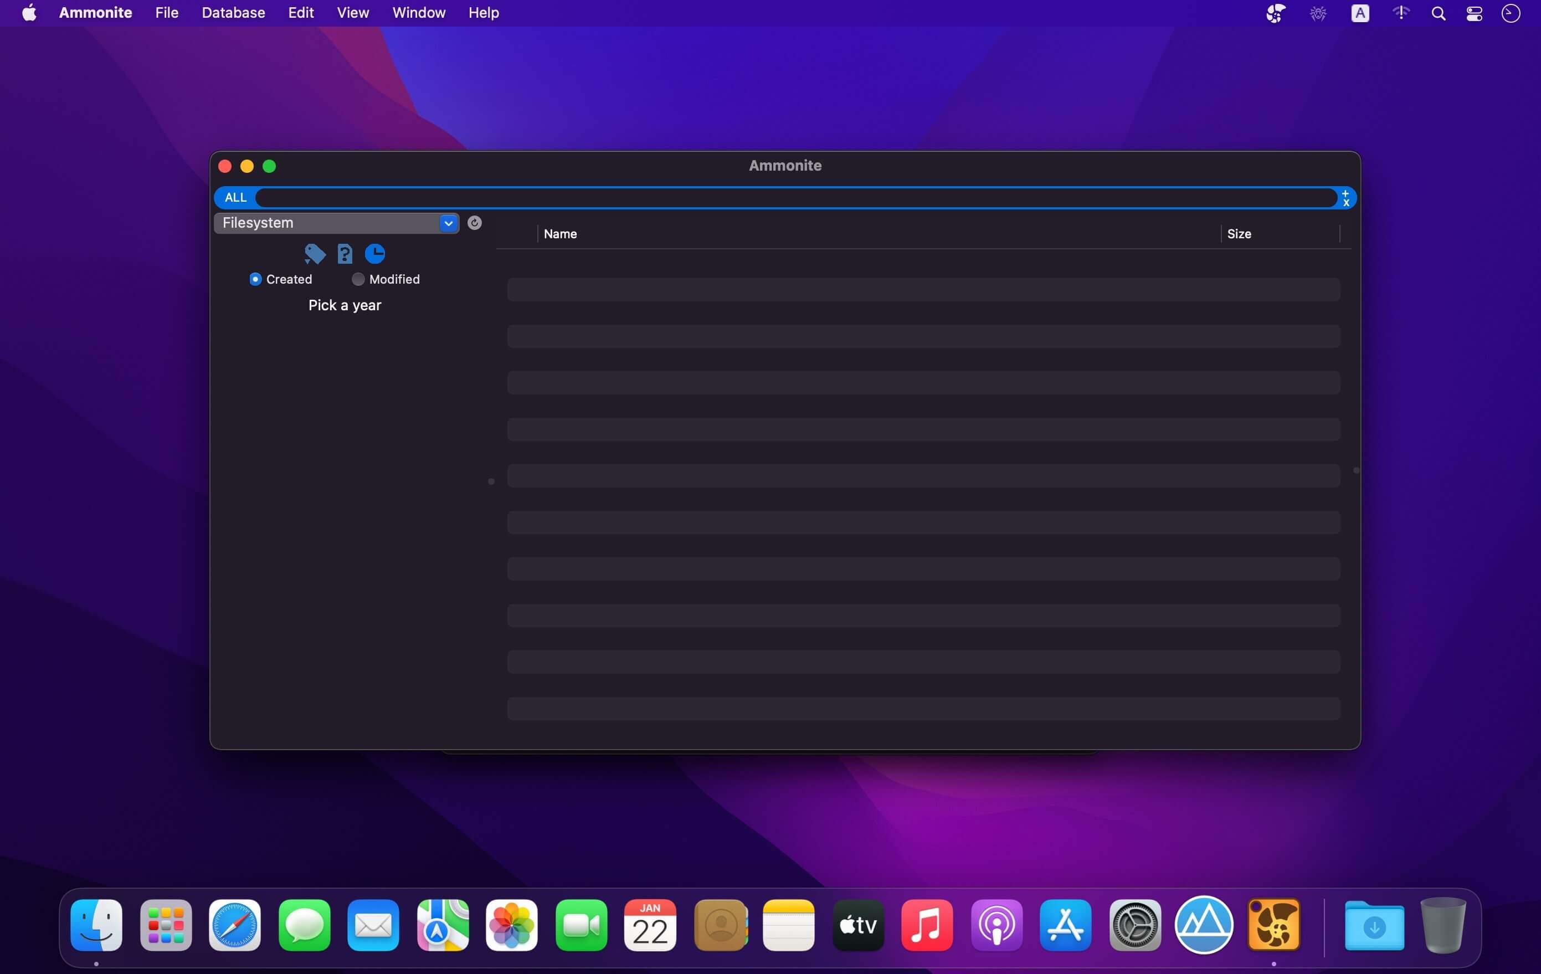Click the Ammonite dock icon
Viewport: 1541px width, 974px height.
point(1273,925)
